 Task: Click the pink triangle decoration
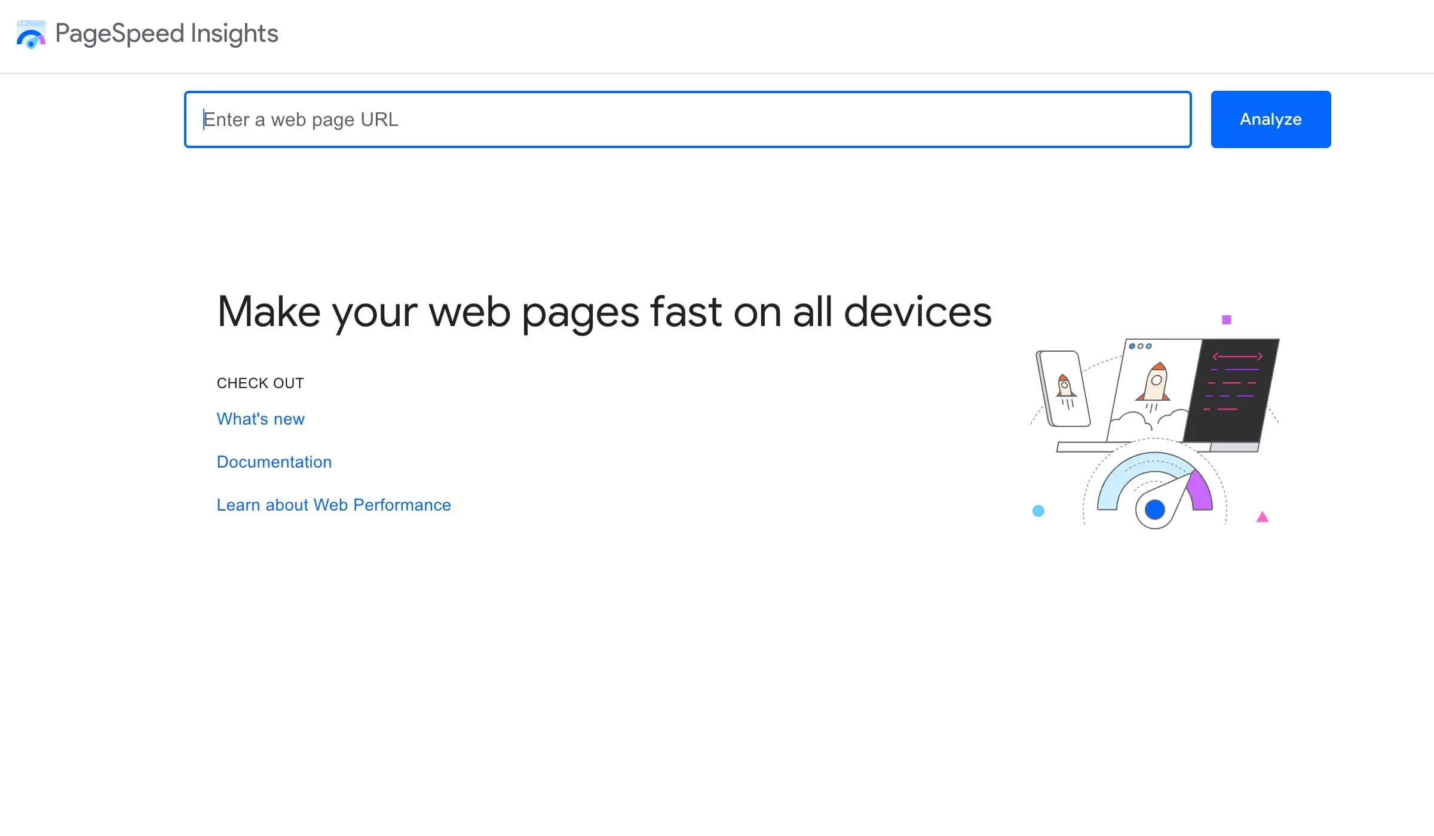(x=1262, y=517)
